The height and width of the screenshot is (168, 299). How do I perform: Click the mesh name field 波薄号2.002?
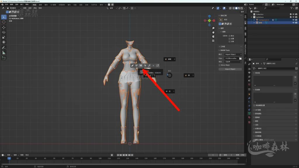click(x=276, y=68)
